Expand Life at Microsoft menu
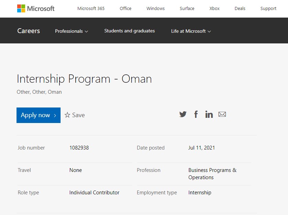Screen dimensions: 288x215 tap(191, 31)
